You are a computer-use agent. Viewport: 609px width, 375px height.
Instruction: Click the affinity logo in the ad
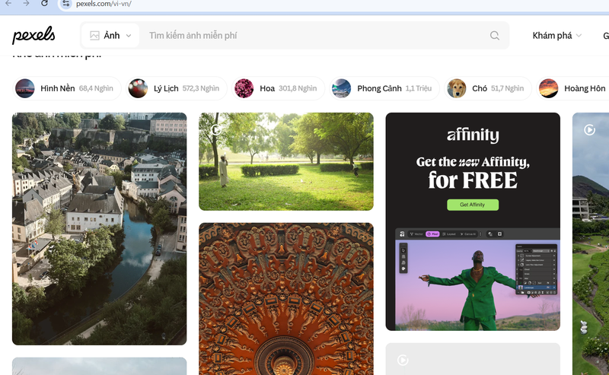[473, 135]
